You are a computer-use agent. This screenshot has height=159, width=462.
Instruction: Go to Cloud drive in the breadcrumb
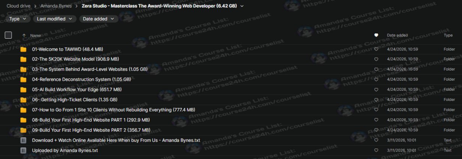(18, 6)
